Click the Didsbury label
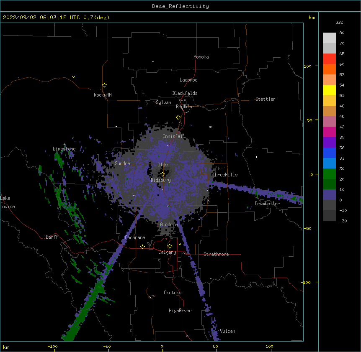The width and height of the screenshot is (361, 352). 161,180
